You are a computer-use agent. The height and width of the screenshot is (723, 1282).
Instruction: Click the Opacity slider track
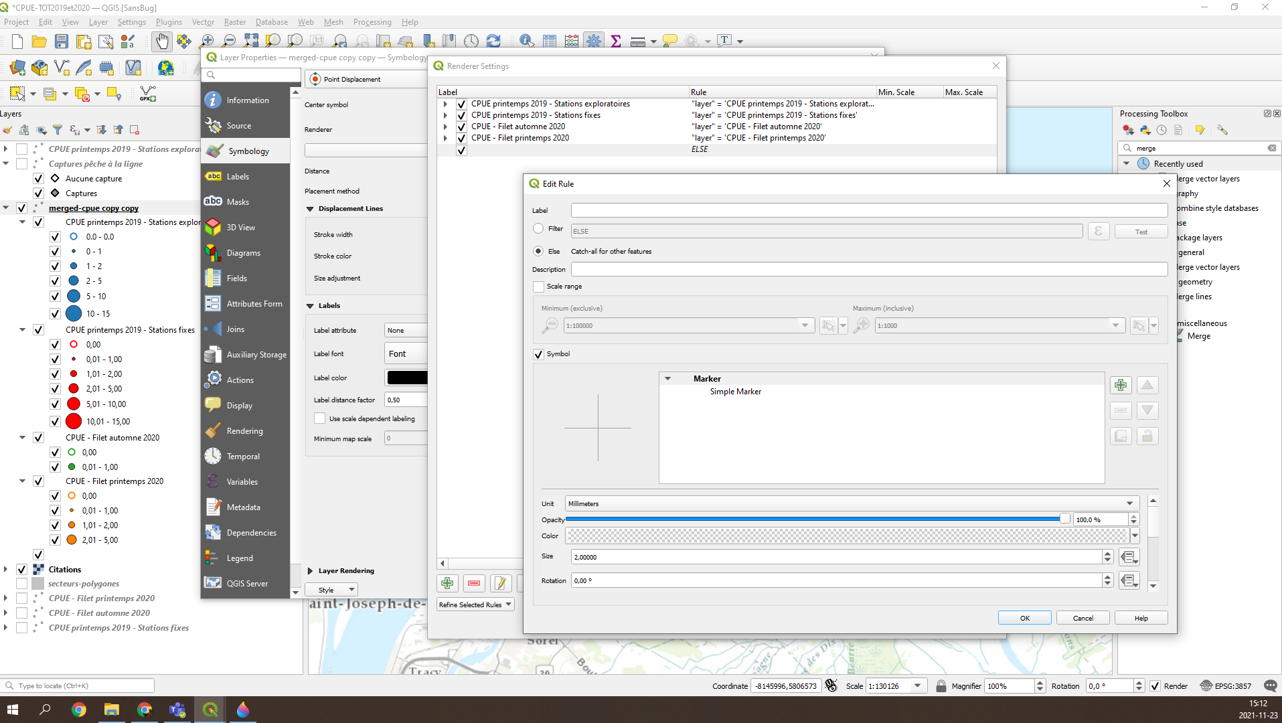click(817, 519)
